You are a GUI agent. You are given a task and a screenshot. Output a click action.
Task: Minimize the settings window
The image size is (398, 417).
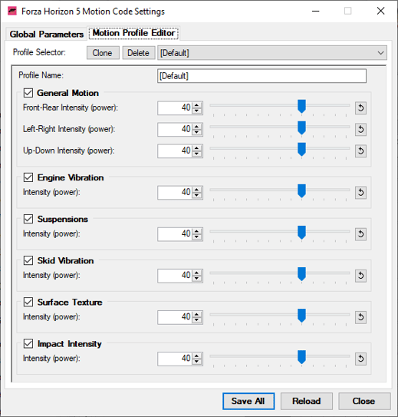(315, 12)
